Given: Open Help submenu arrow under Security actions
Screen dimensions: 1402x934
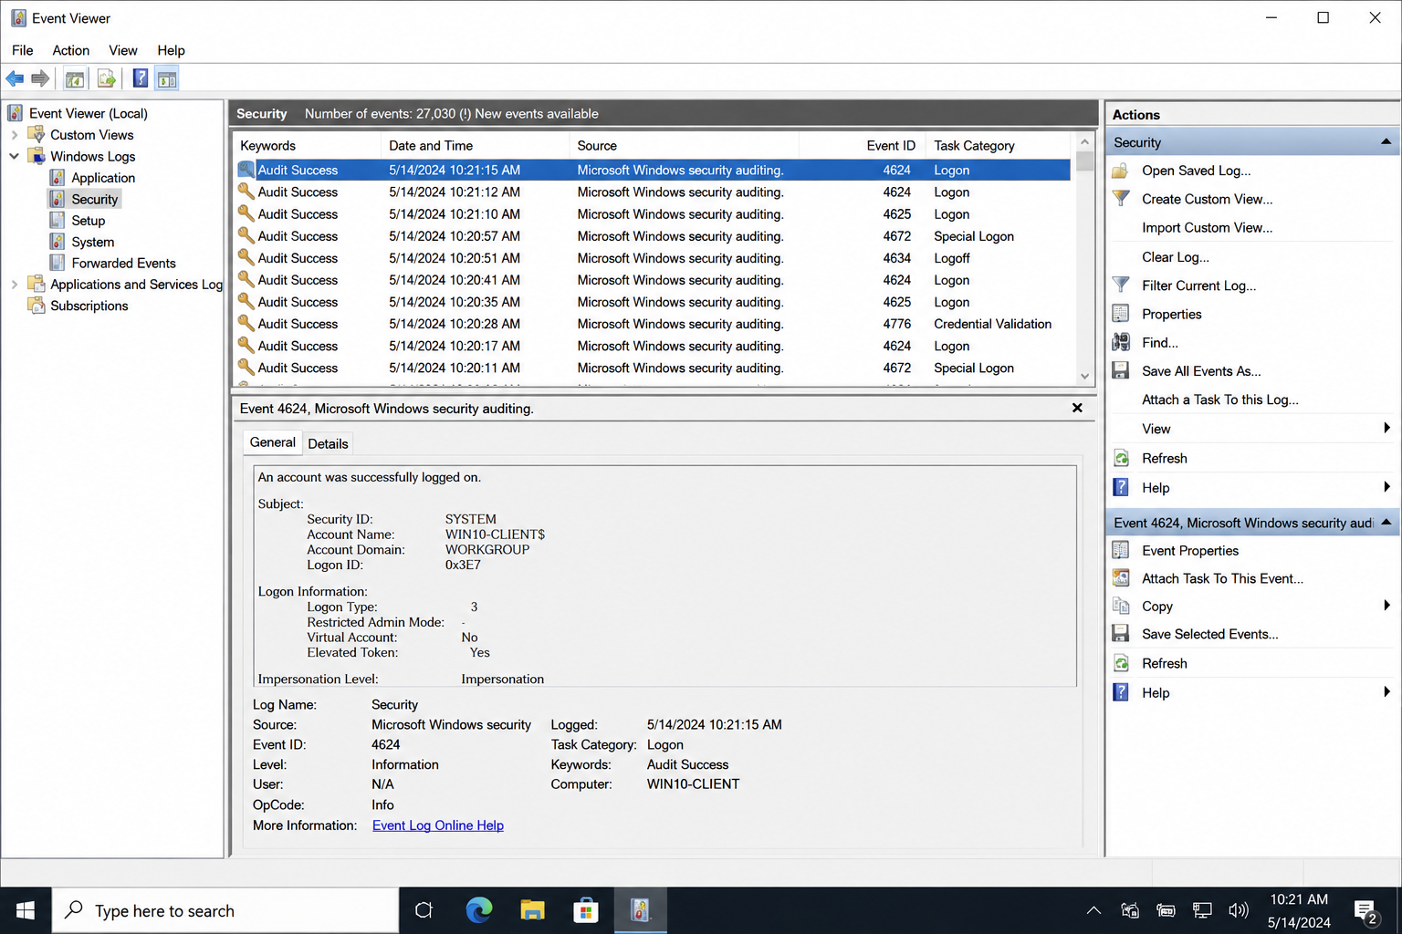Looking at the screenshot, I should click(x=1386, y=487).
